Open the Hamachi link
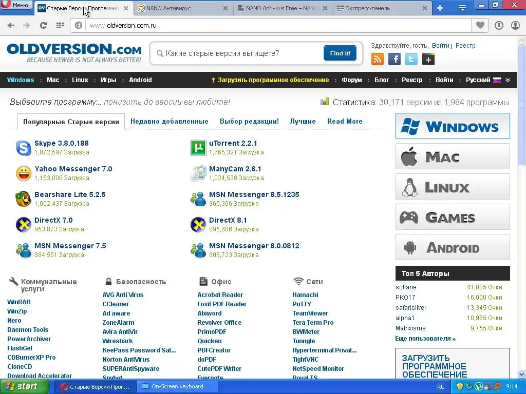Image resolution: width=526 pixels, height=394 pixels. point(305,295)
